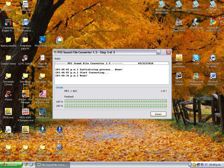Viewport: 224px width, 168px height.
Task: Open the Cambridge English Pr... shortcut
Action: coord(8,25)
